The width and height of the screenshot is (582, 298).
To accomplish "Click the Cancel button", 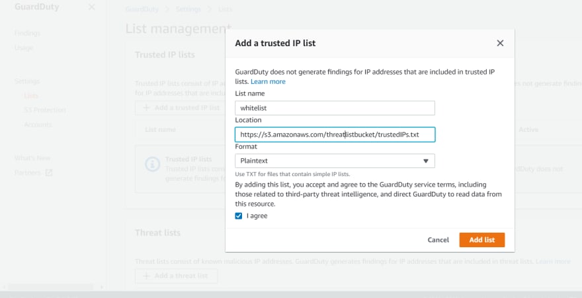I will (438, 240).
